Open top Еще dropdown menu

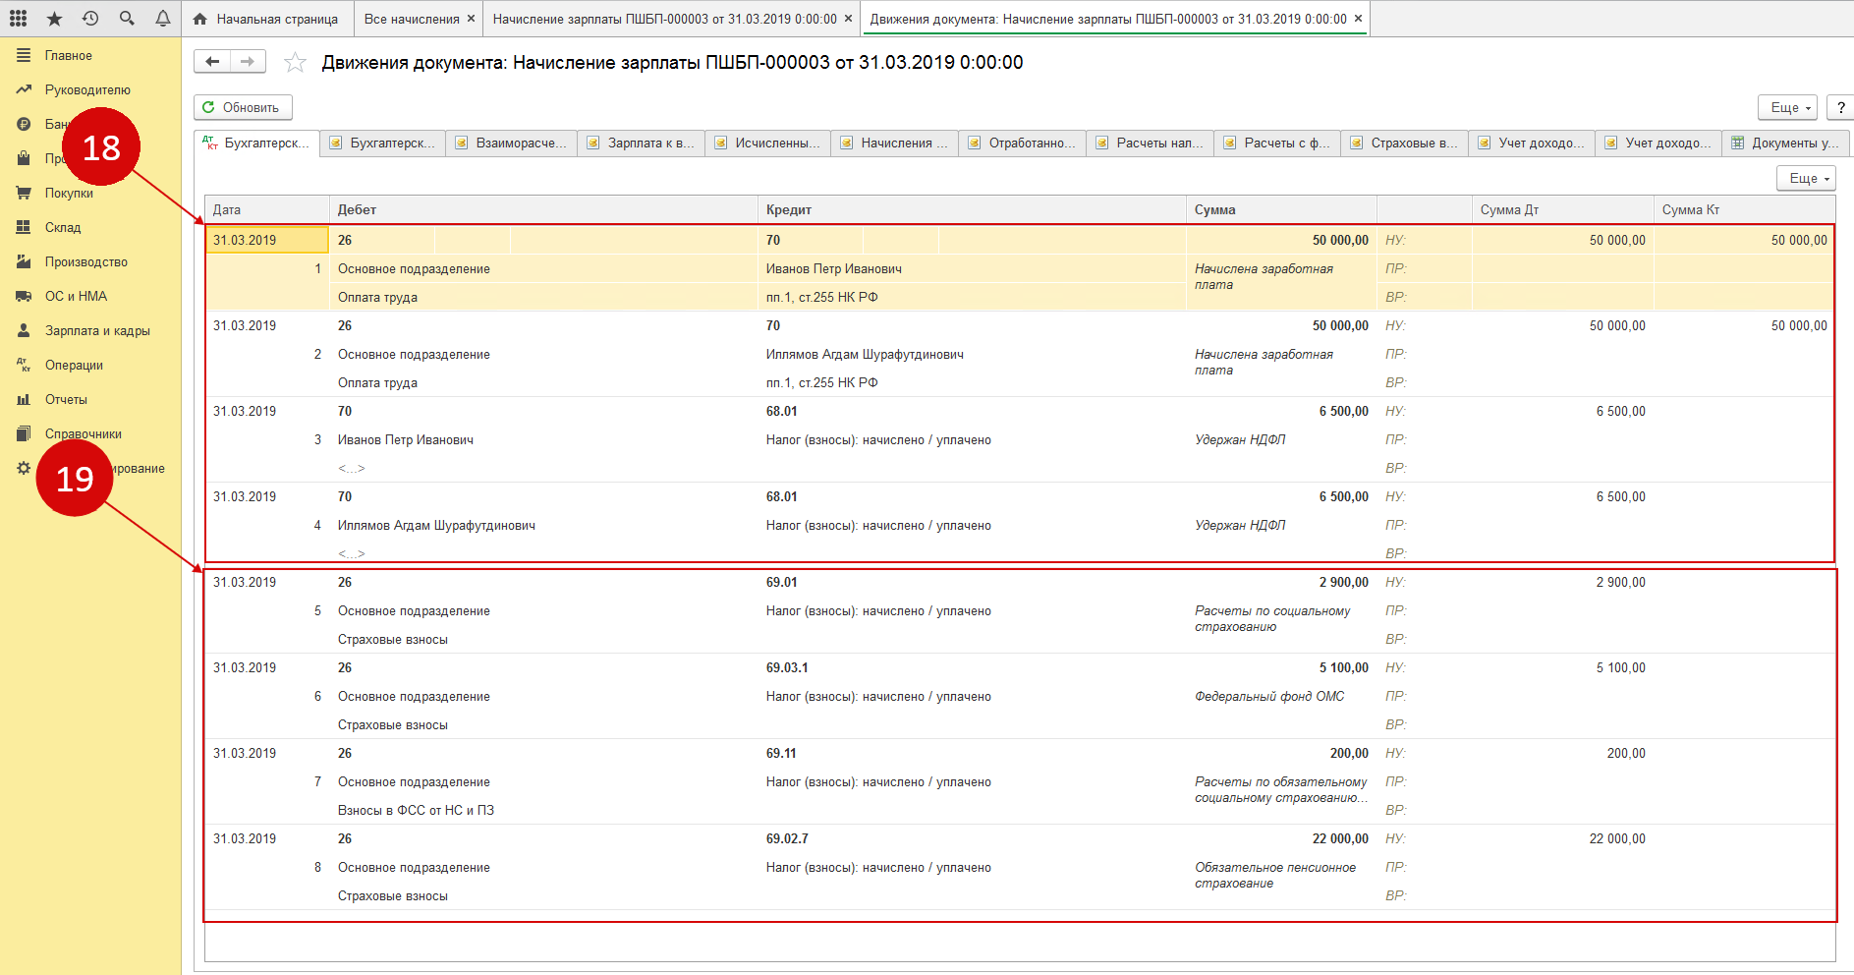[1787, 107]
